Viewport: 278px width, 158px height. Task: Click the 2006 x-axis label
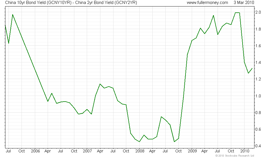point(35,151)
